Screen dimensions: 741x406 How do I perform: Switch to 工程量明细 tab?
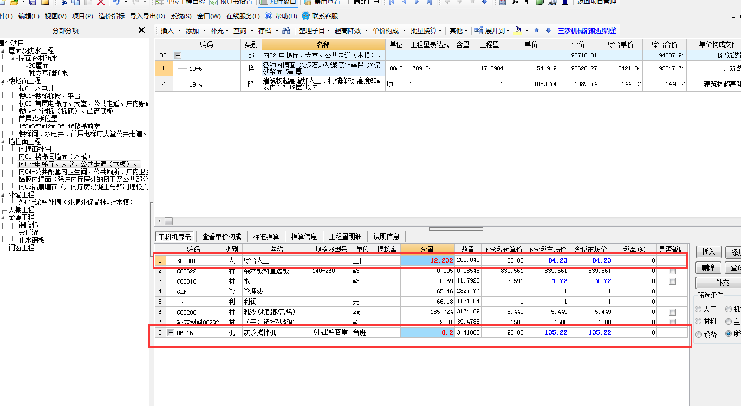coord(346,237)
